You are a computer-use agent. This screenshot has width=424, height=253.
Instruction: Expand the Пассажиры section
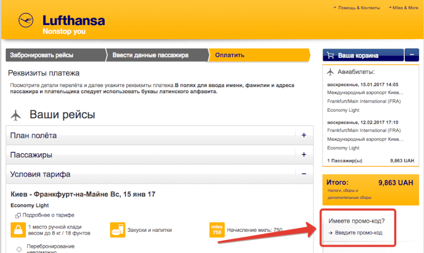303,155
